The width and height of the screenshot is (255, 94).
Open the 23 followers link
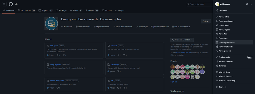(x=67, y=27)
